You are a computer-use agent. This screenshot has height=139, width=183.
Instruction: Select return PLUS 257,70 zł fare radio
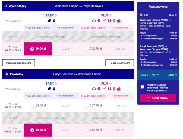pos(86,105)
